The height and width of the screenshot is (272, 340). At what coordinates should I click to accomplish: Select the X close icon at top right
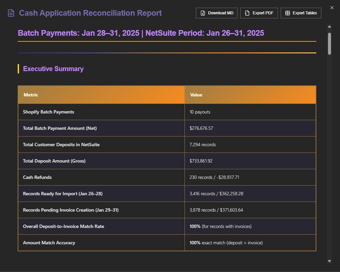[x=332, y=7]
